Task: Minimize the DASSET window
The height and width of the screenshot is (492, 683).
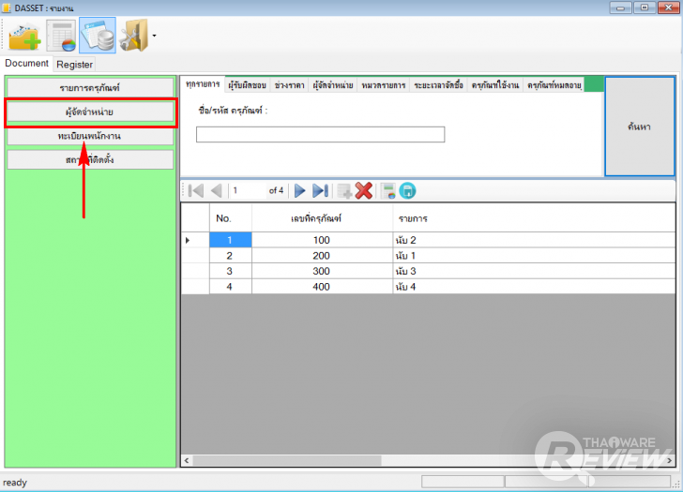Action: tap(620, 7)
